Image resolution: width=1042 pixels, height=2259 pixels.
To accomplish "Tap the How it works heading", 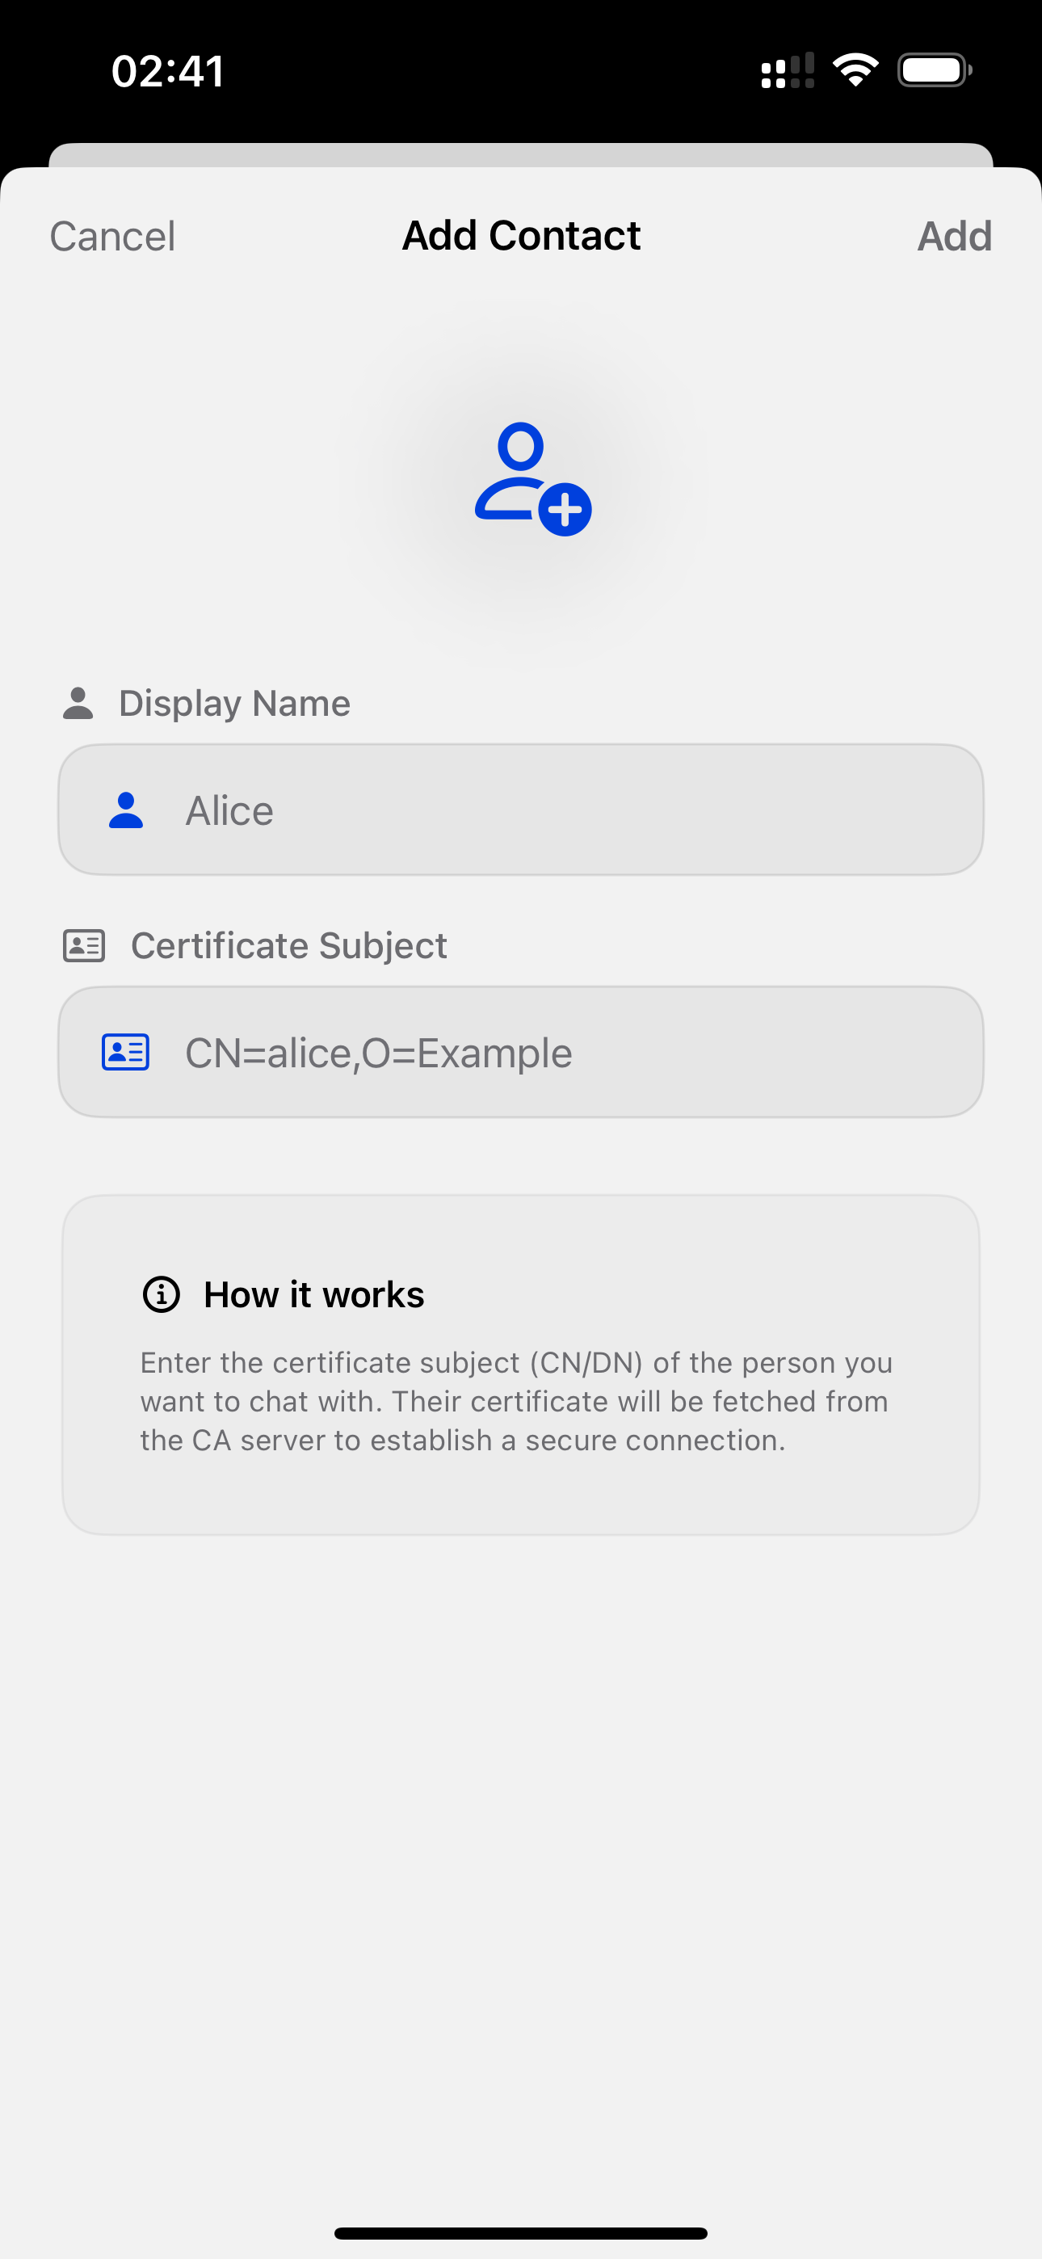I will [314, 1294].
